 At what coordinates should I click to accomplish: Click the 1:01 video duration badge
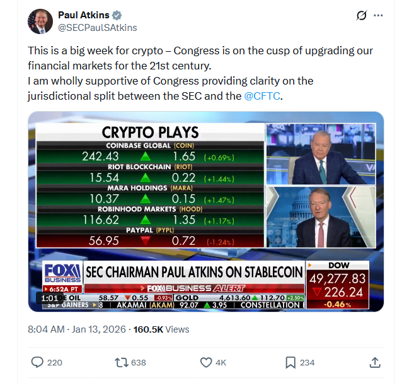click(50, 298)
